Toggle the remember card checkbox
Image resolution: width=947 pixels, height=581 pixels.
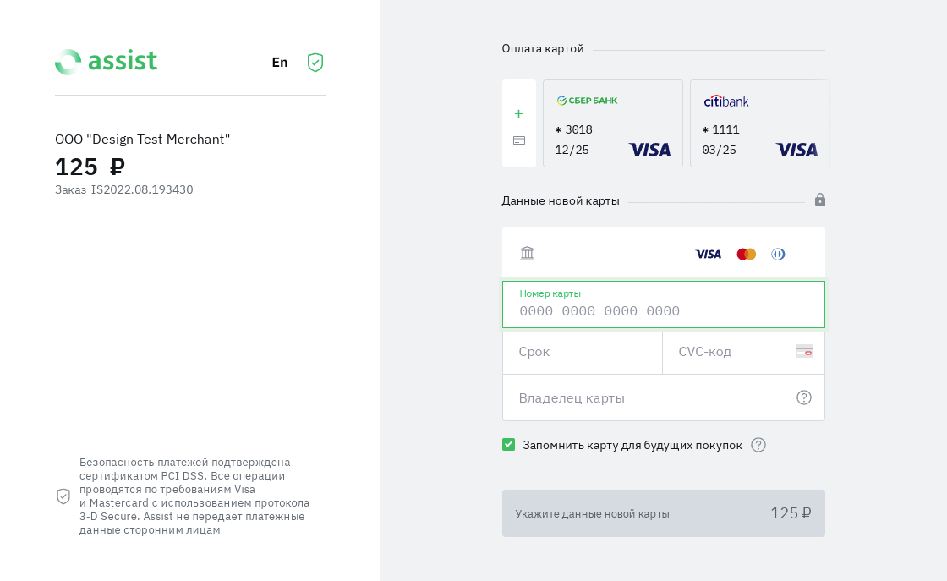(x=508, y=445)
